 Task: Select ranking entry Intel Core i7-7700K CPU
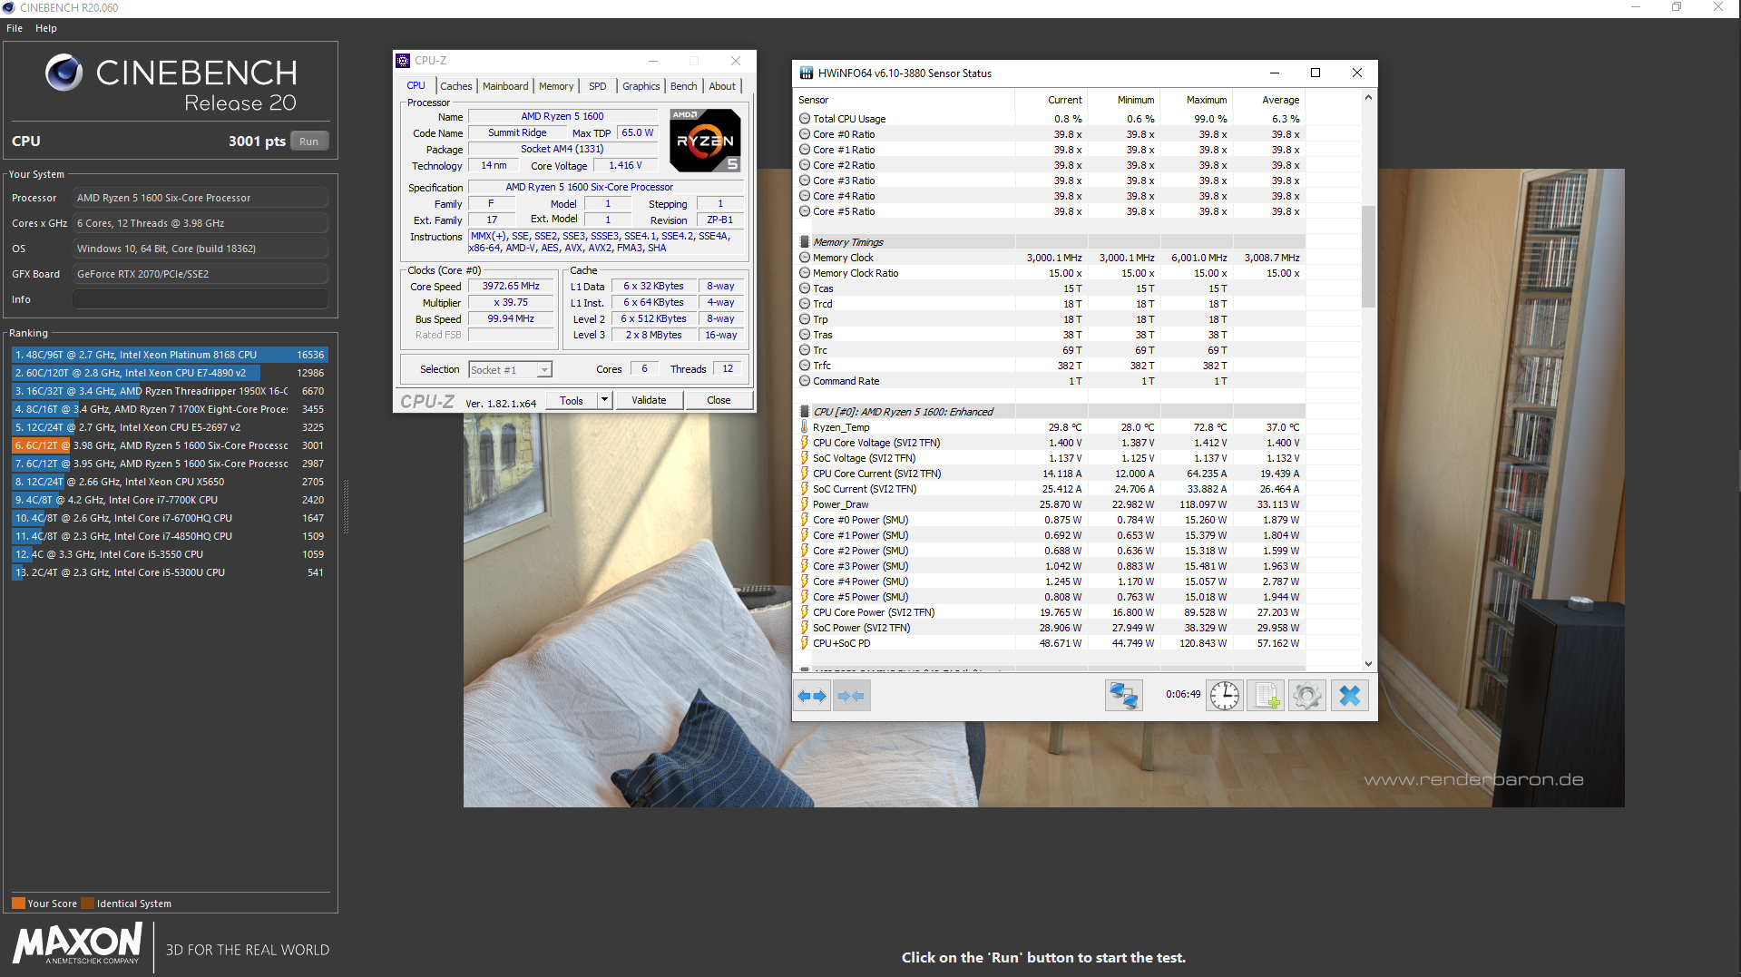[170, 500]
